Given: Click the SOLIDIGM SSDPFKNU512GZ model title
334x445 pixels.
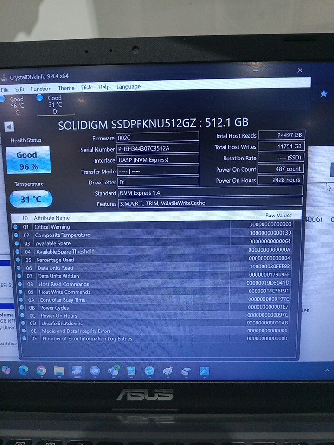Looking at the screenshot, I should [153, 123].
